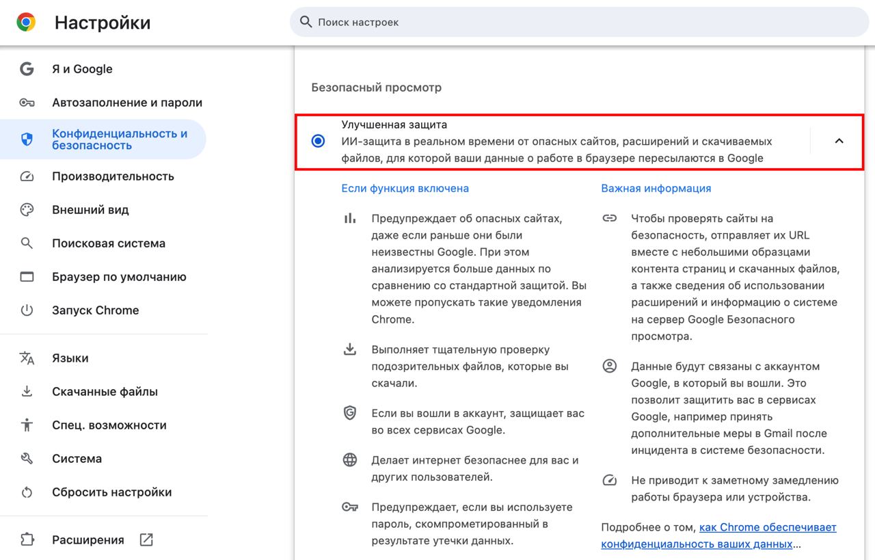Viewport: 875px width, 560px height.
Task: Click the wrench icon for Система
Action: click(x=27, y=459)
